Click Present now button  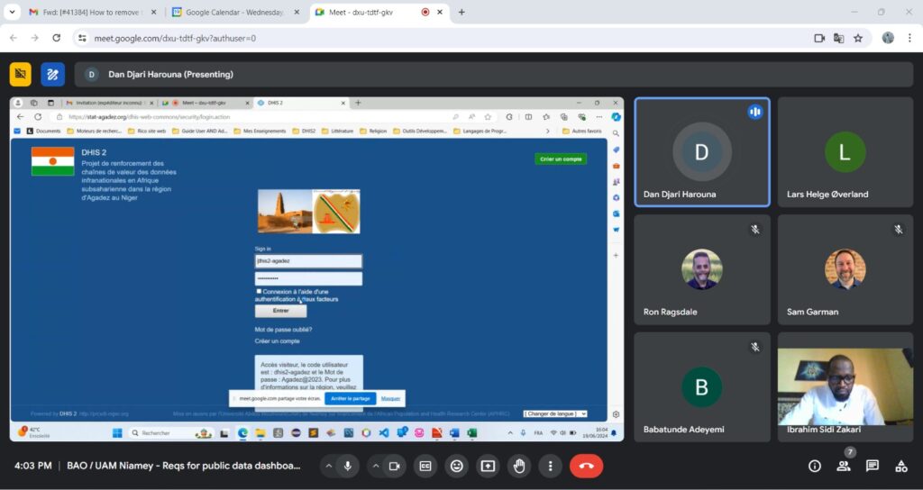tap(488, 466)
